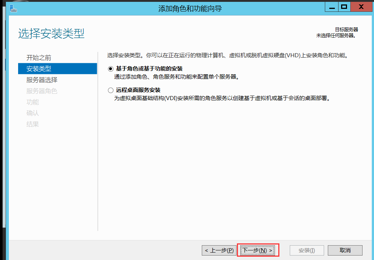Click the disabled 安装(I) button
This screenshot has width=374, height=260.
(x=307, y=250)
